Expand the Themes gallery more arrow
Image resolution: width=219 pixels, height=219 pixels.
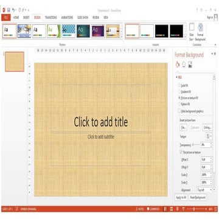pyautogui.click(x=121, y=36)
